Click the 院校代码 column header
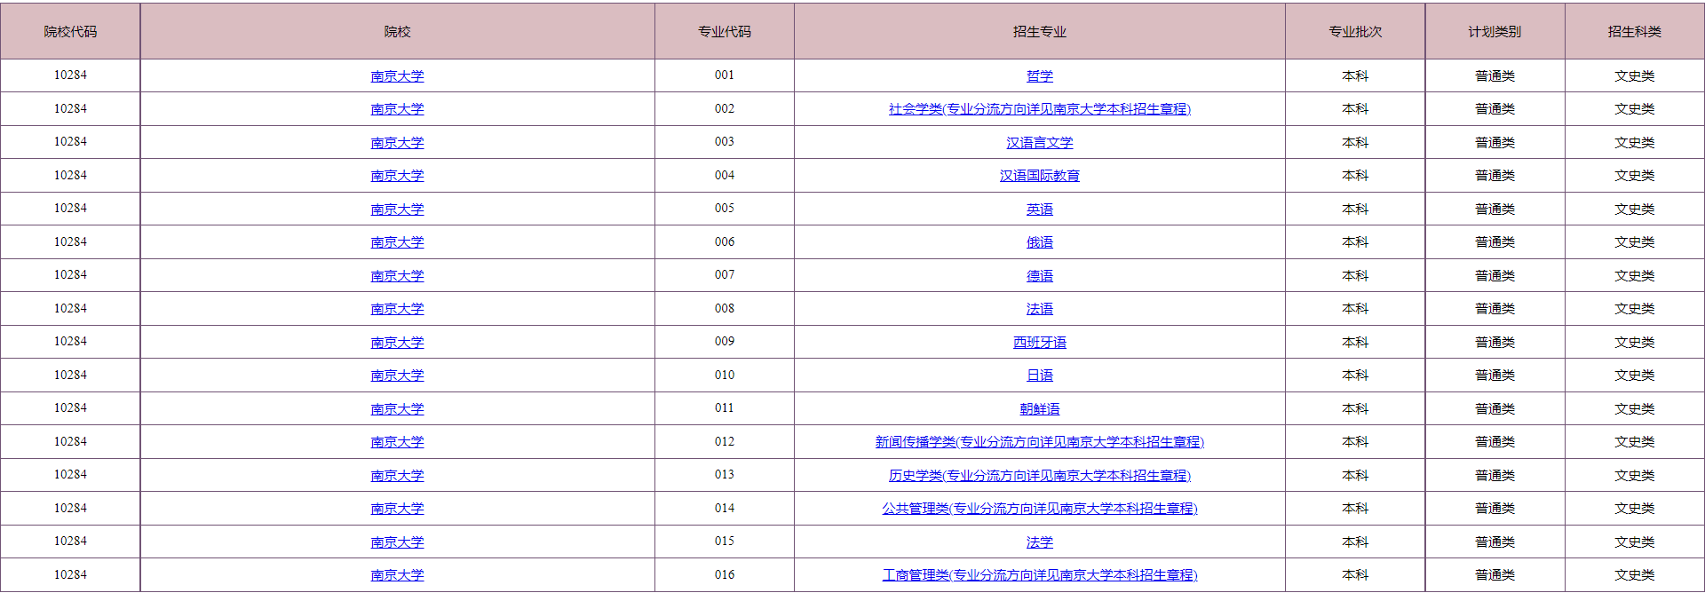The image size is (1705, 593). pyautogui.click(x=70, y=32)
